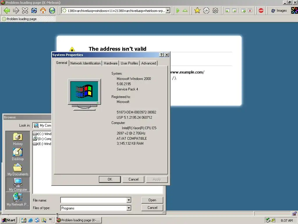
Task: Go to the Home page icon
Action: tap(43, 10)
